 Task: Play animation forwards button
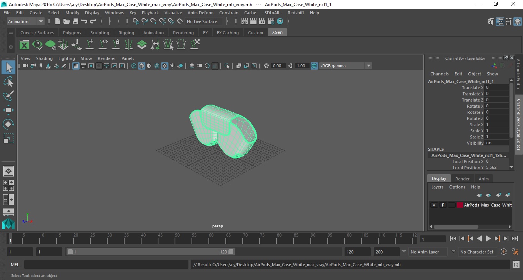[x=488, y=238]
